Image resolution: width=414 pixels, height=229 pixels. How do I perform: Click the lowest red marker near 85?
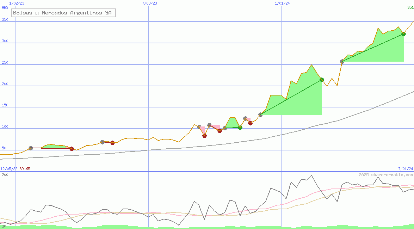(204, 136)
